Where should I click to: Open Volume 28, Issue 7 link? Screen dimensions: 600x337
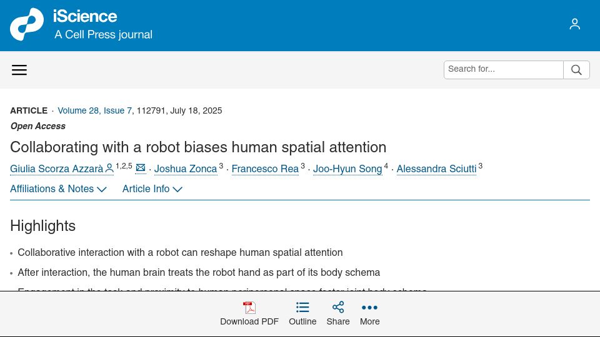94,111
